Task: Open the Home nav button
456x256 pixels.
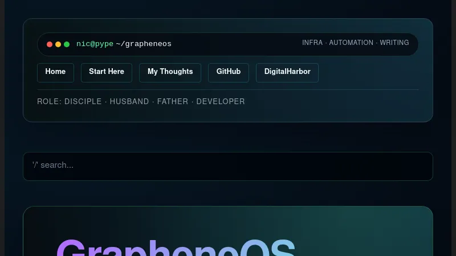Action: coord(55,72)
